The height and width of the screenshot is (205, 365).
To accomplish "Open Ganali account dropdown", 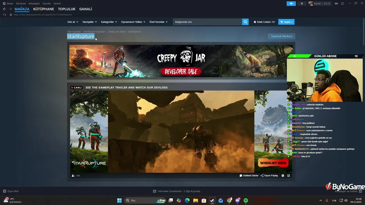I will [x=319, y=3].
